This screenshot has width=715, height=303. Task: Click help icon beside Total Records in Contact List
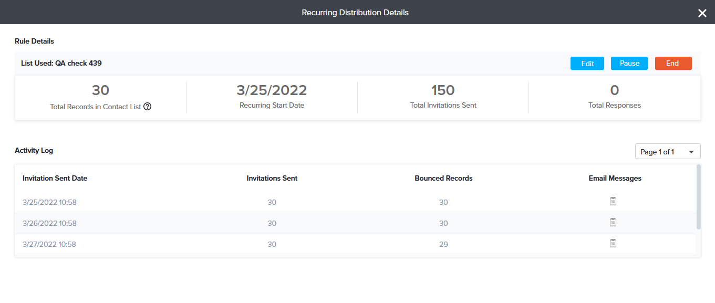pos(148,107)
